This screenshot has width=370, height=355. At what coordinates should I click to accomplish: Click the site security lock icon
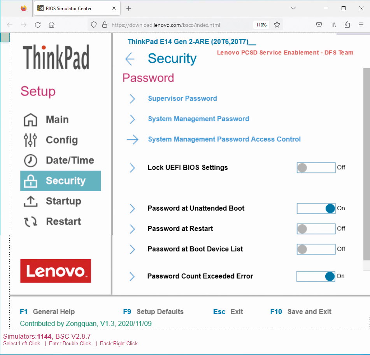point(105,25)
